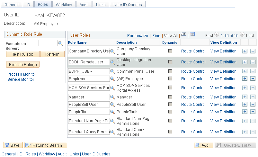Open role lookup beside EOPP_USER

(112, 71)
